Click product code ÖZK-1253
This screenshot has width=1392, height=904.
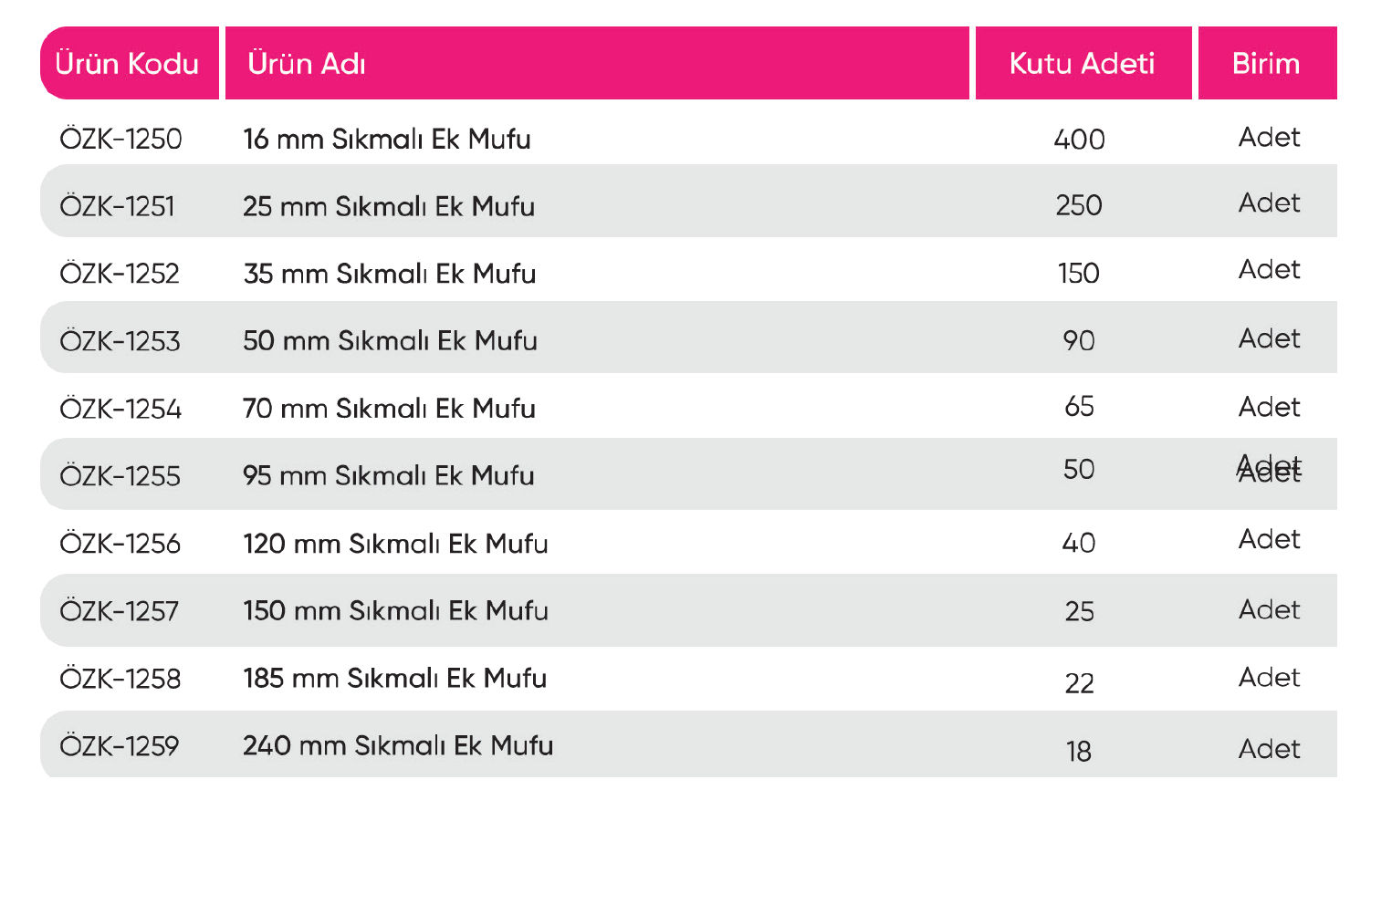point(120,341)
